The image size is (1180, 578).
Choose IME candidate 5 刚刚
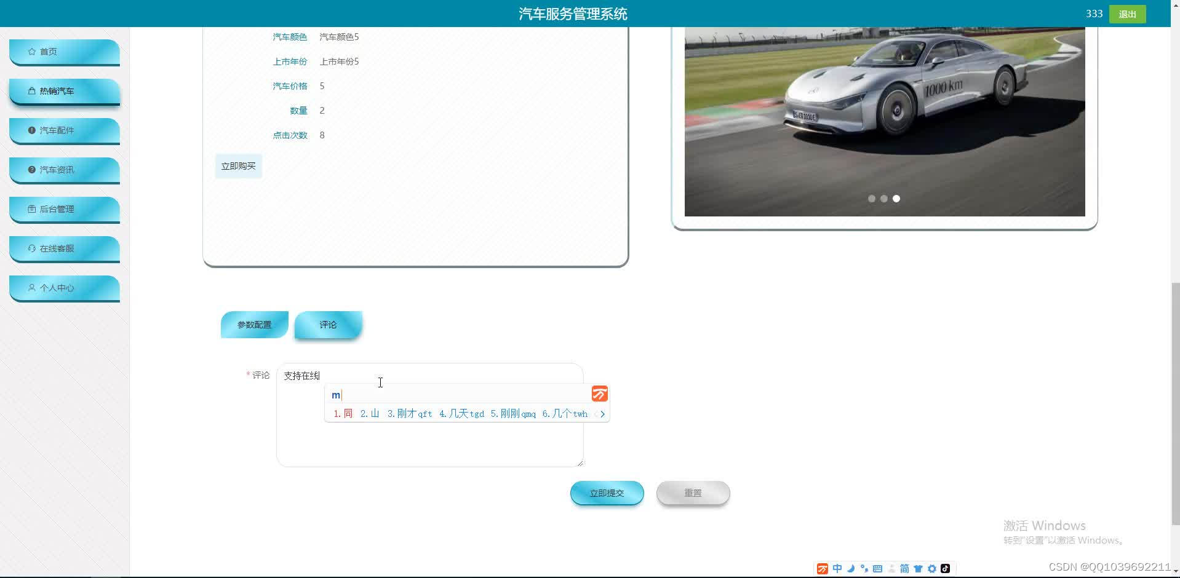pyautogui.click(x=513, y=414)
